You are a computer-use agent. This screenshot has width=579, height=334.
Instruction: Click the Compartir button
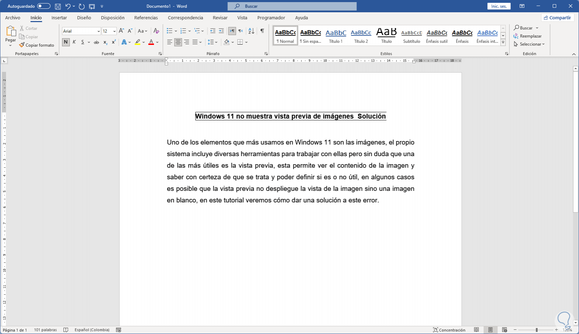pyautogui.click(x=557, y=18)
